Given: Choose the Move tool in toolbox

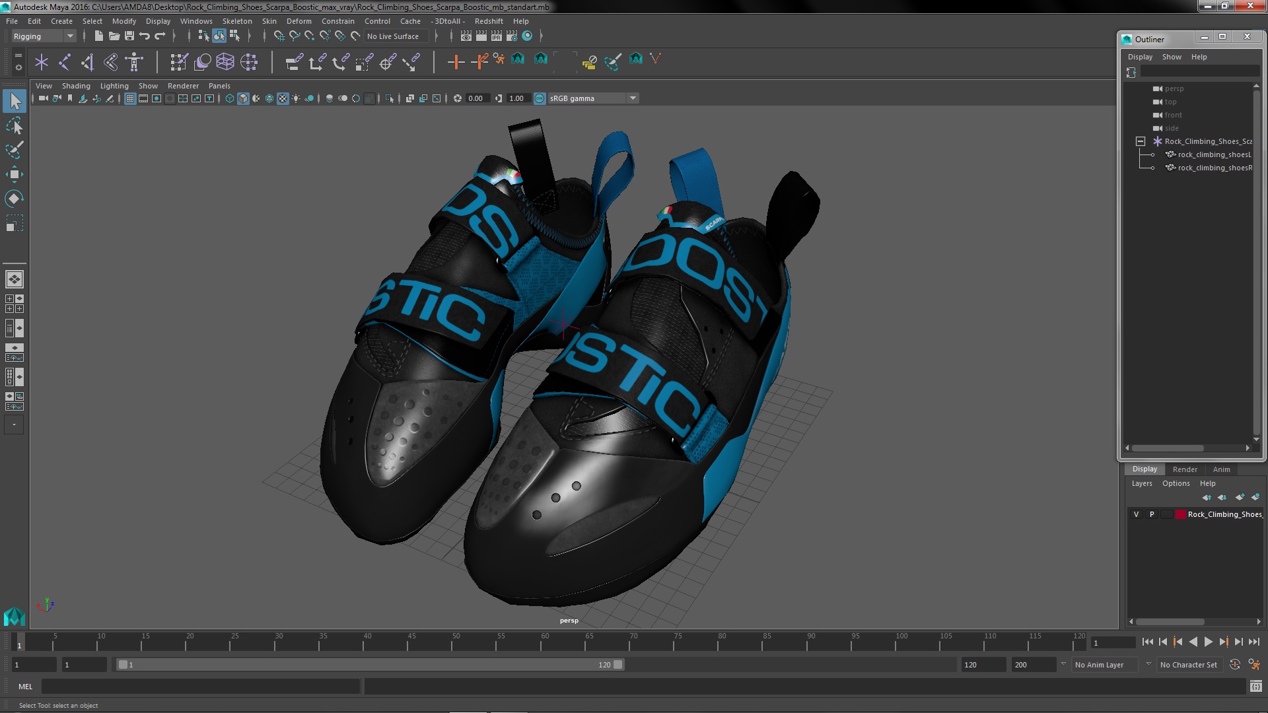Looking at the screenshot, I should [x=15, y=174].
